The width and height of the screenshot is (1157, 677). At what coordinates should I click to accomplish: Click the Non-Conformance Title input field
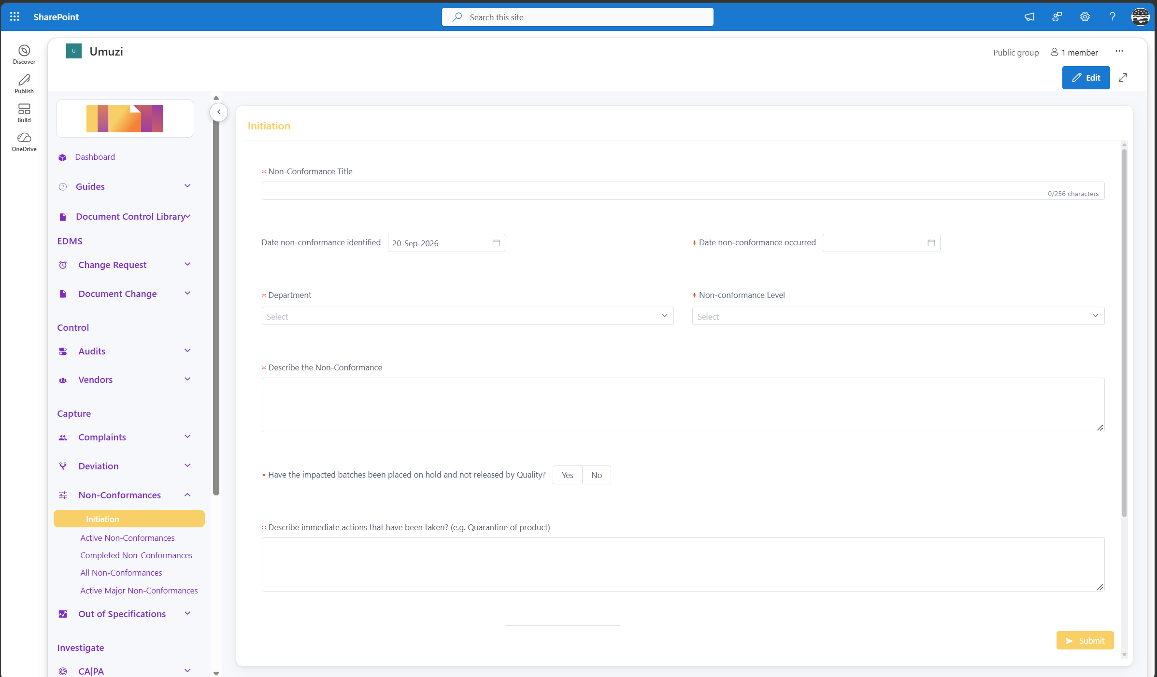[x=683, y=191]
